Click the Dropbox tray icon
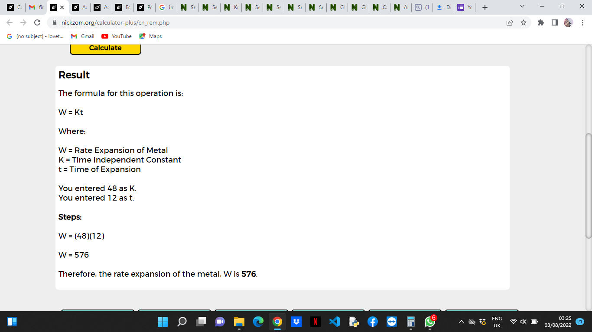The height and width of the screenshot is (332, 592). [x=482, y=322]
